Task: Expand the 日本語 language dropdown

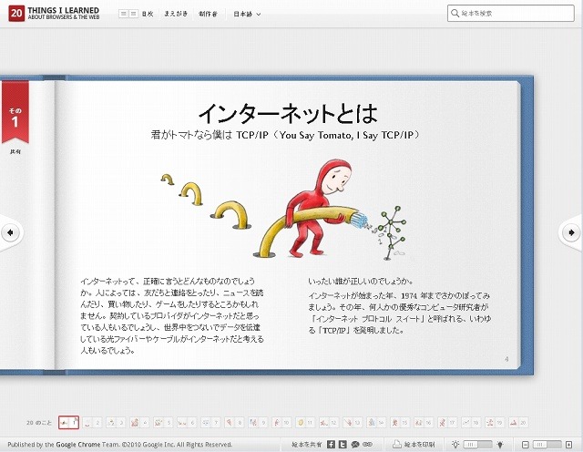Action: pos(247,15)
